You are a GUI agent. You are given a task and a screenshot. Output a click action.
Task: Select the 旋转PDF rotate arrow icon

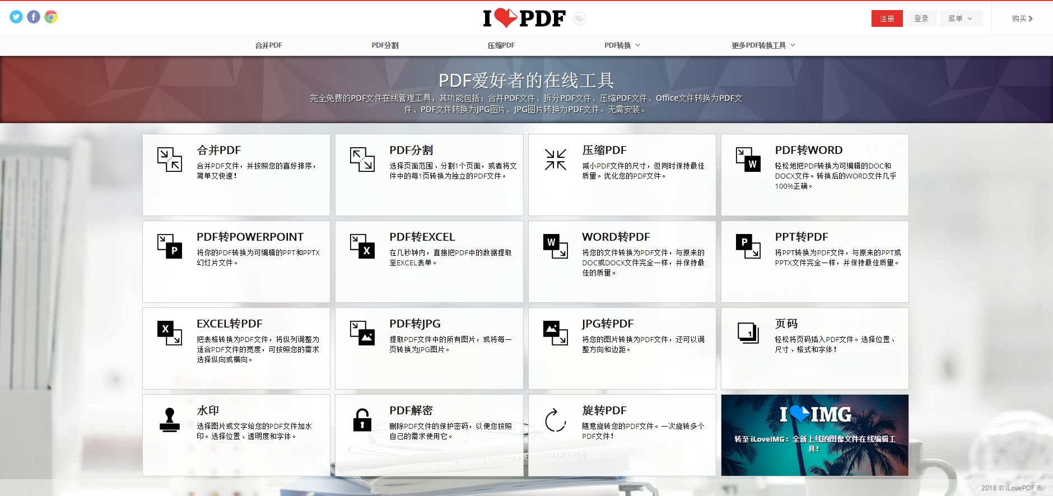tap(556, 420)
